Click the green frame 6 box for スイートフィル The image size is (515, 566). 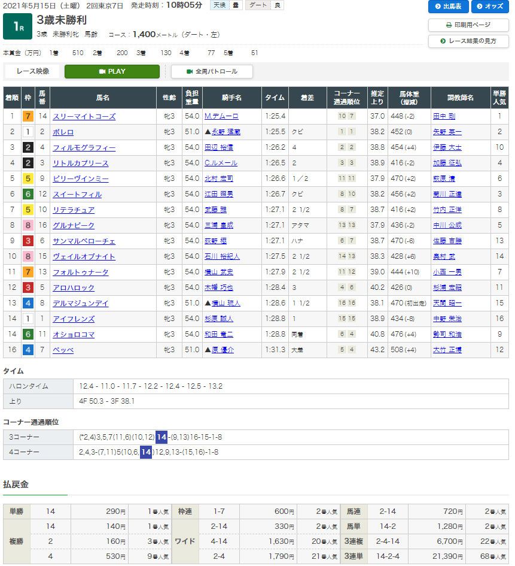28,194
